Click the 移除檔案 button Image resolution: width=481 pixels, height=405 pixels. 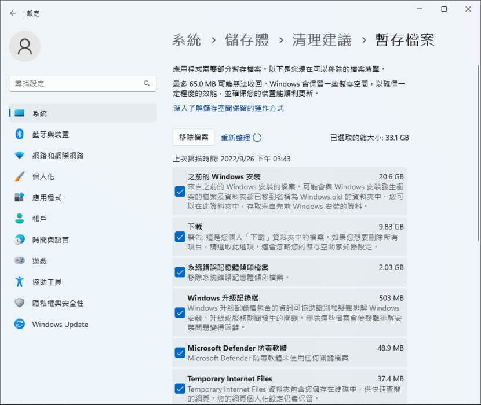click(x=194, y=137)
